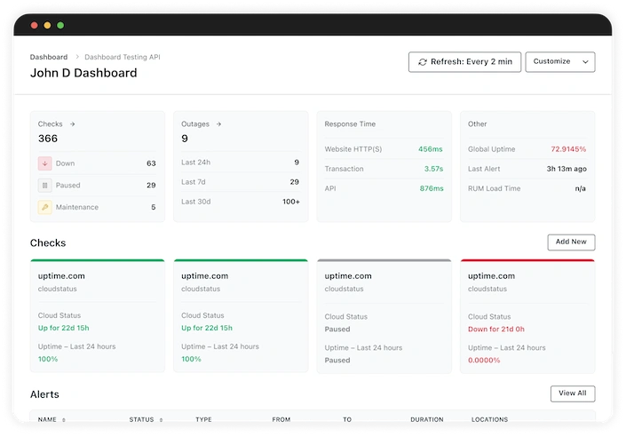This screenshot has height=437, width=626.
Task: Sort alerts by the STATUS column arrow
Action: (x=161, y=420)
